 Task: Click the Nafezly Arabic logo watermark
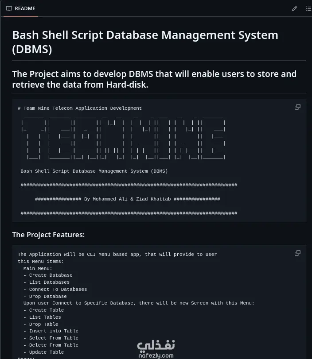pyautogui.click(x=156, y=344)
